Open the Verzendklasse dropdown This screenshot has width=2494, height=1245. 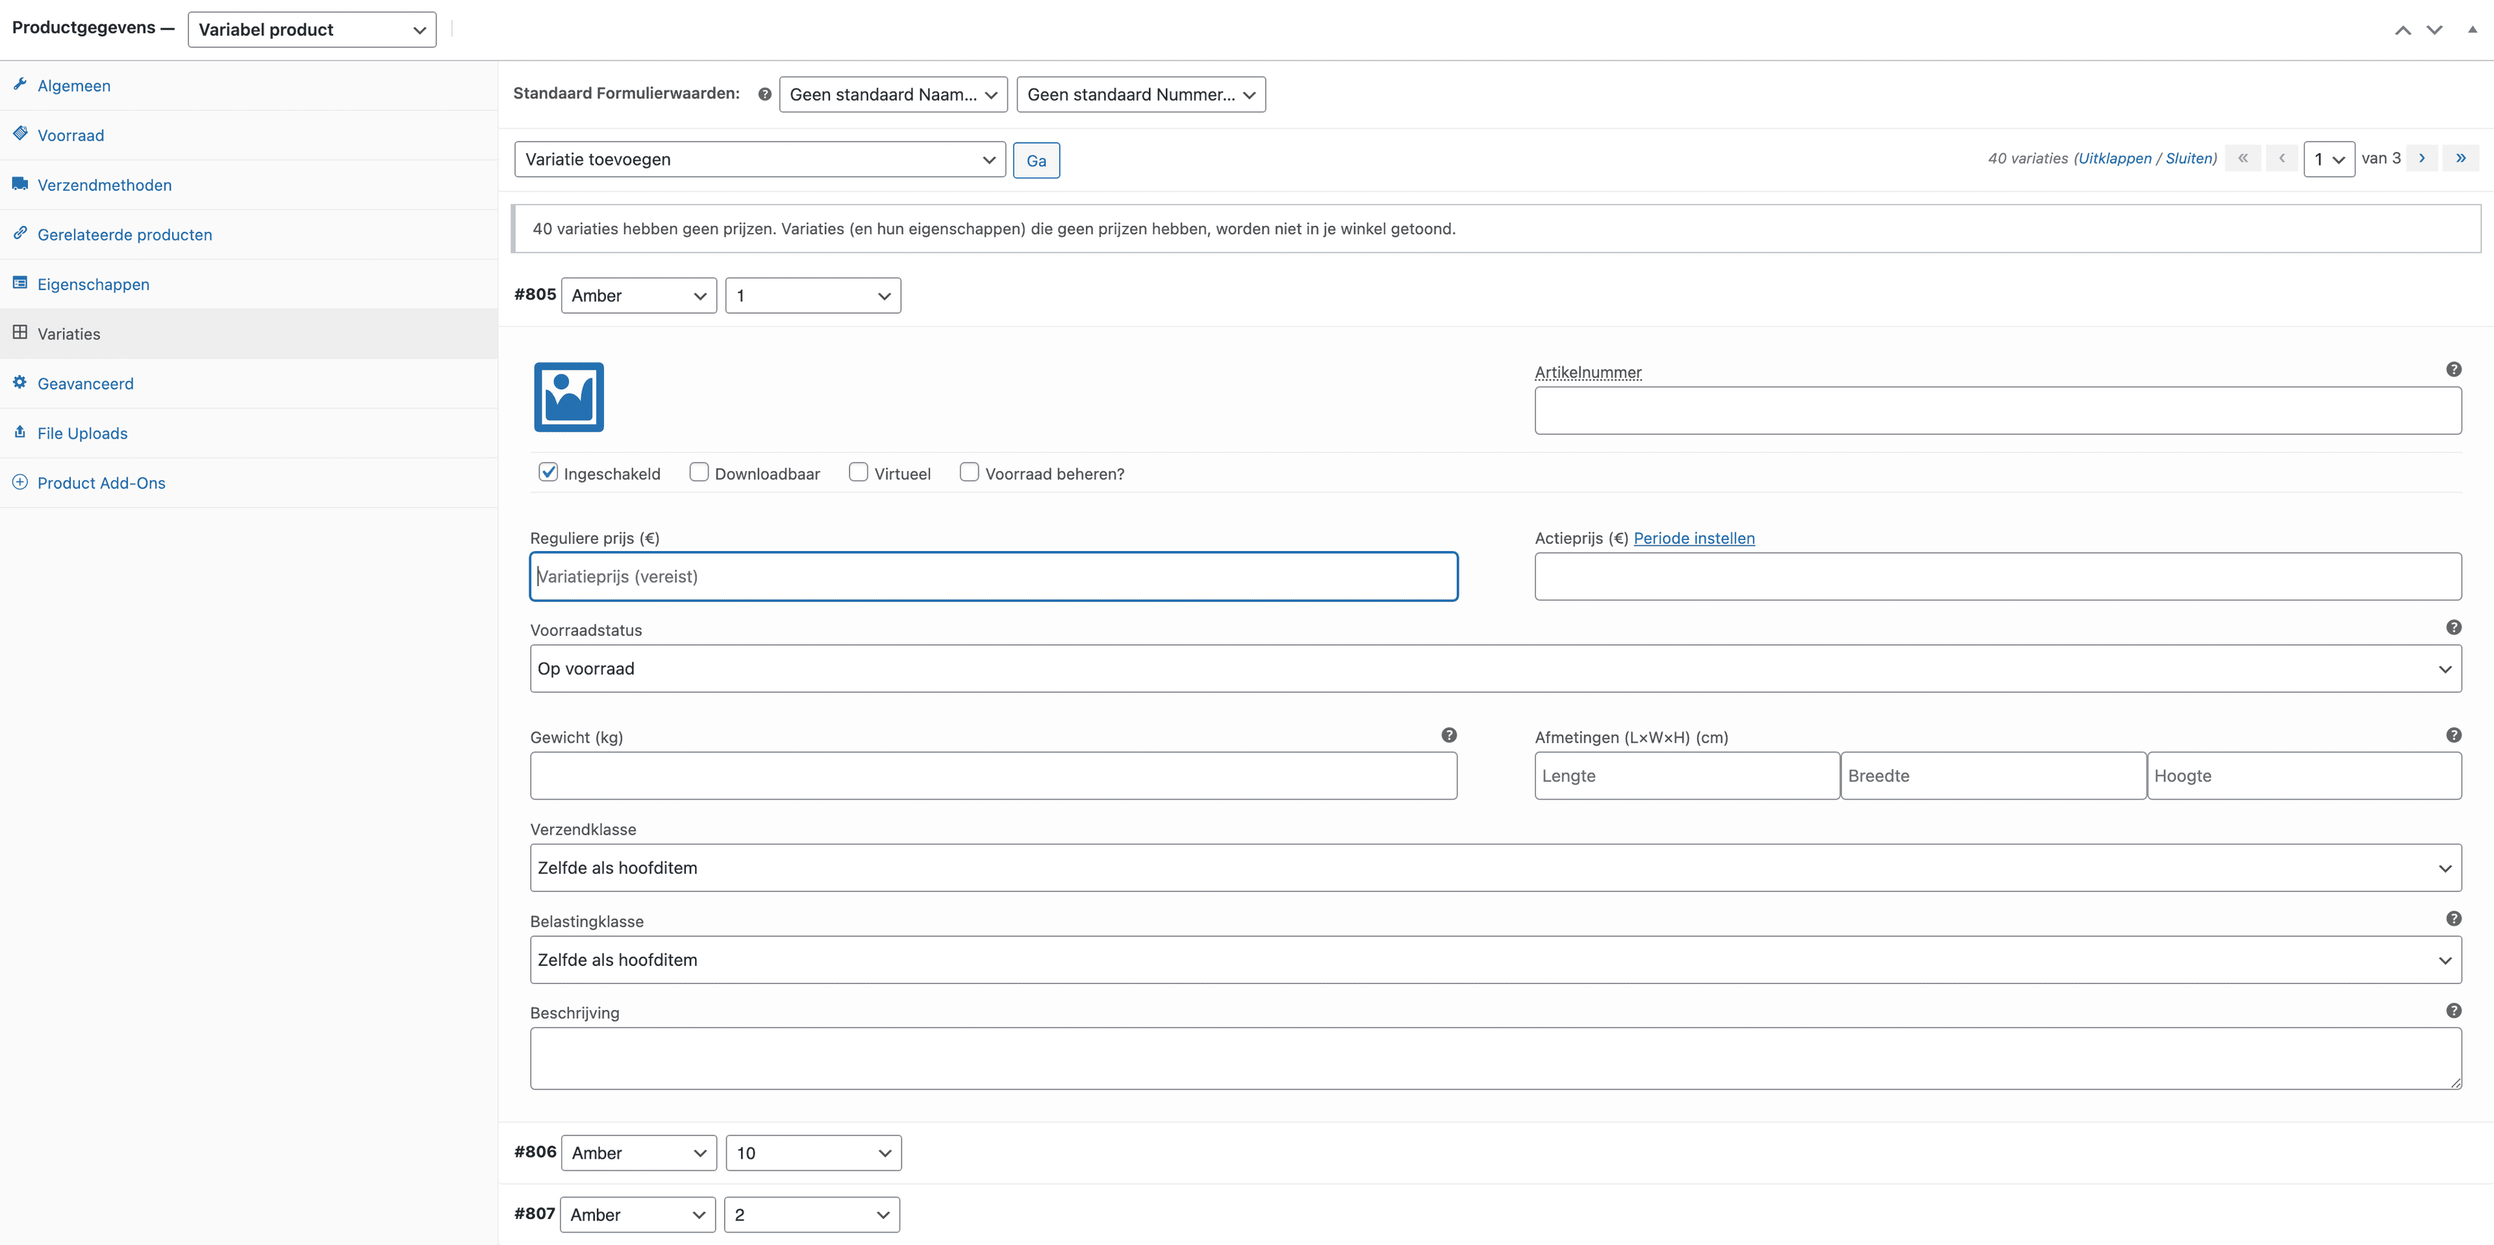(1495, 868)
